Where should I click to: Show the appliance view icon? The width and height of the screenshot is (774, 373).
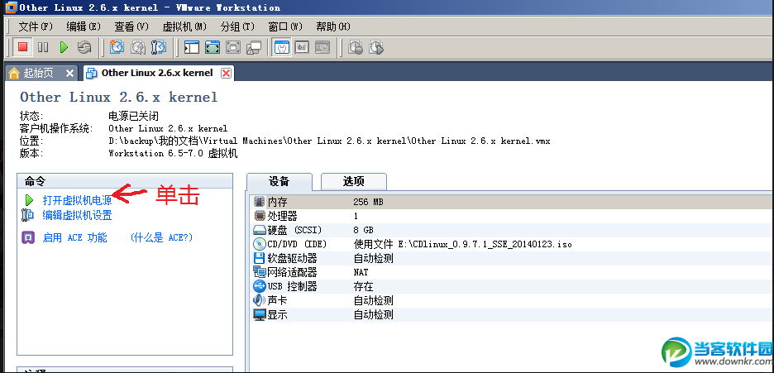[x=302, y=47]
